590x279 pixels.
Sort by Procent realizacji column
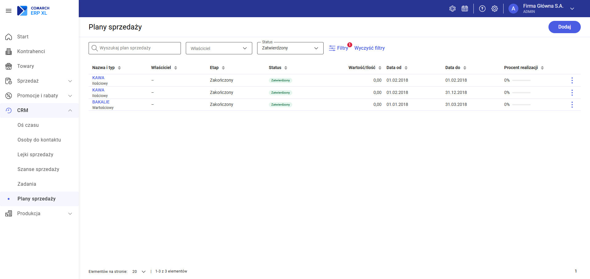tap(524, 68)
